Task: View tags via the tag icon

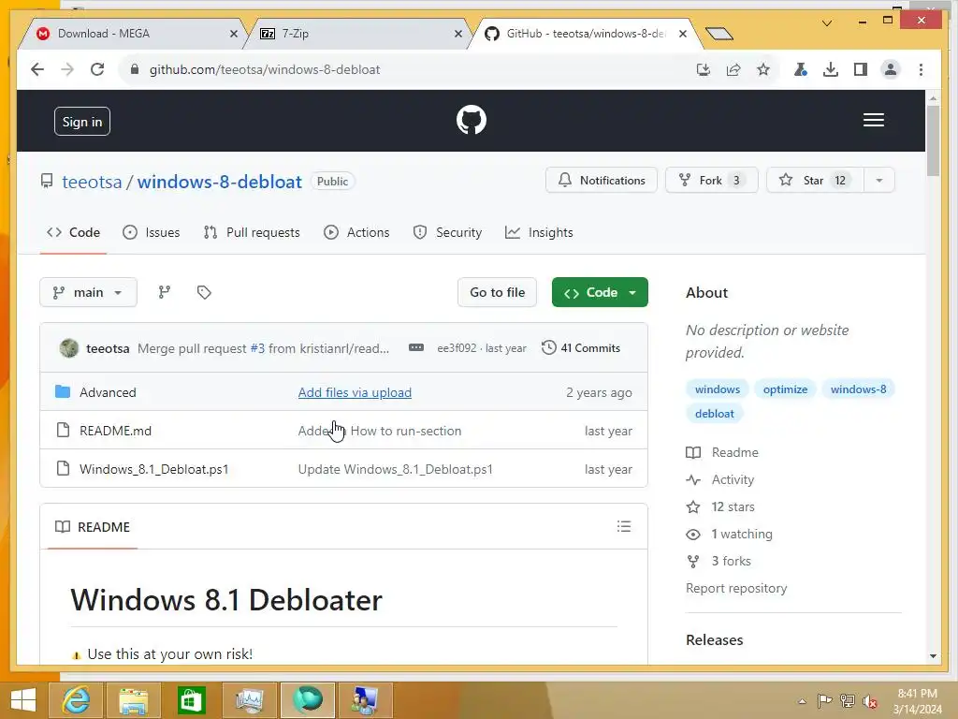Action: point(204,292)
